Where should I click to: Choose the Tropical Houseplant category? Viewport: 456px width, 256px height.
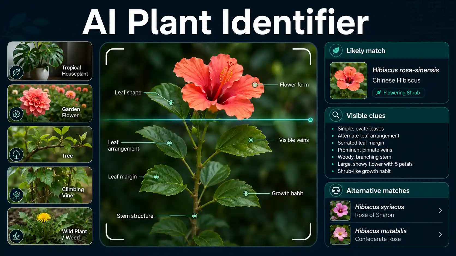pos(50,61)
